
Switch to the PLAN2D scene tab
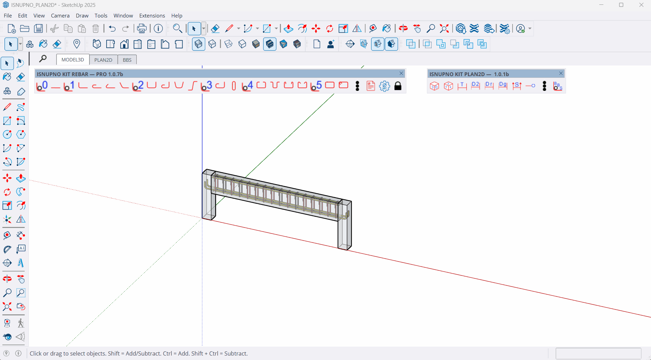click(103, 60)
